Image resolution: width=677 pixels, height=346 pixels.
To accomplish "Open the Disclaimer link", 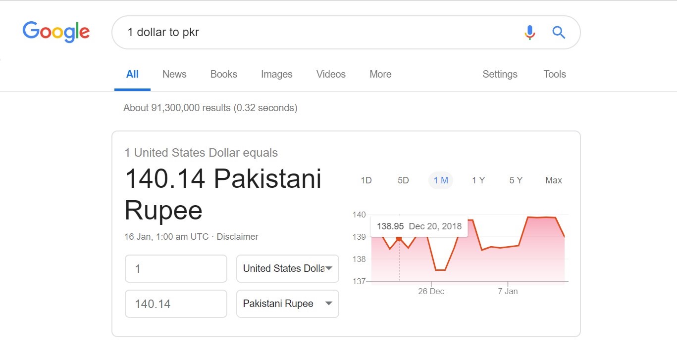I will pyautogui.click(x=237, y=237).
